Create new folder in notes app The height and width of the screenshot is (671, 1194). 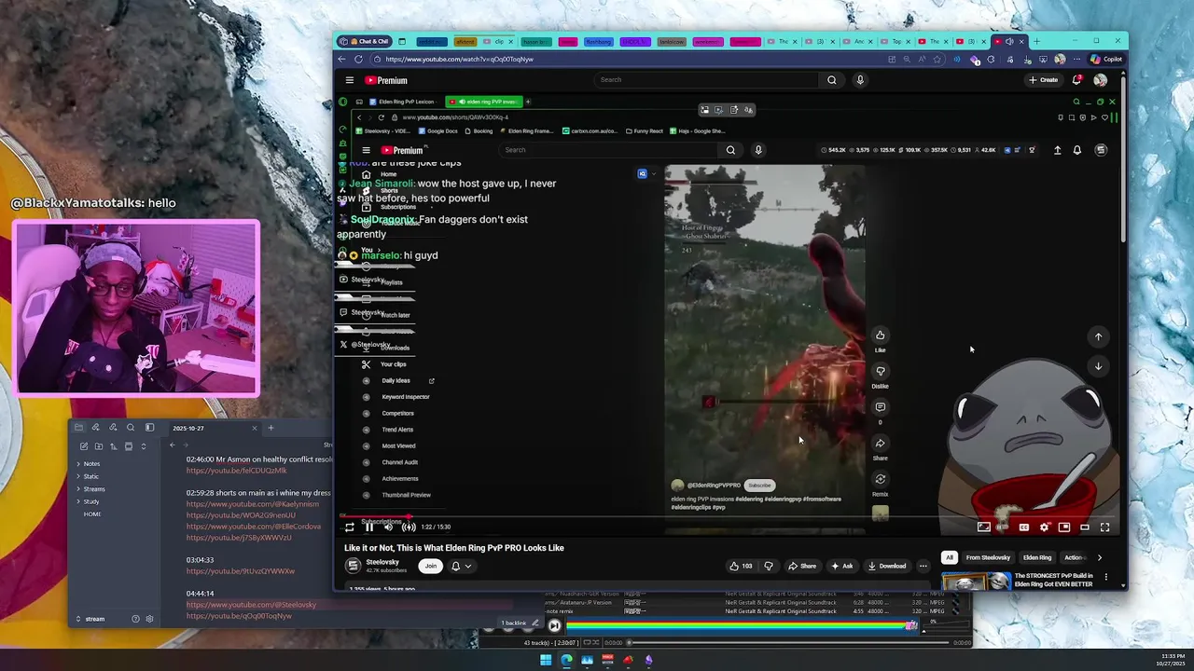tap(98, 446)
